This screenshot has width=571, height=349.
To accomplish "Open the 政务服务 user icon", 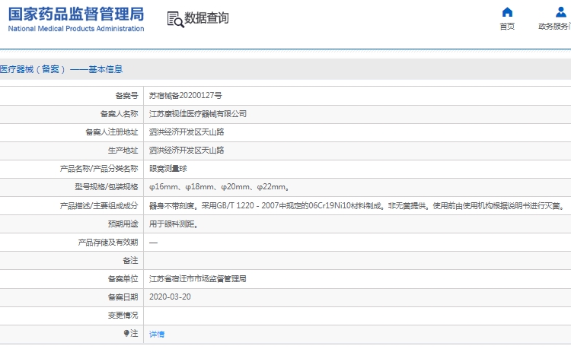I will click(561, 12).
